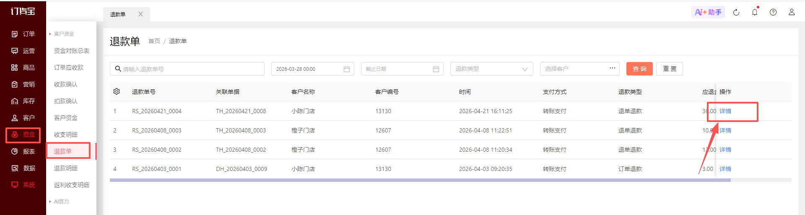Open 详情 for RS_20260421_0004
This screenshot has width=805, height=215.
pos(725,111)
